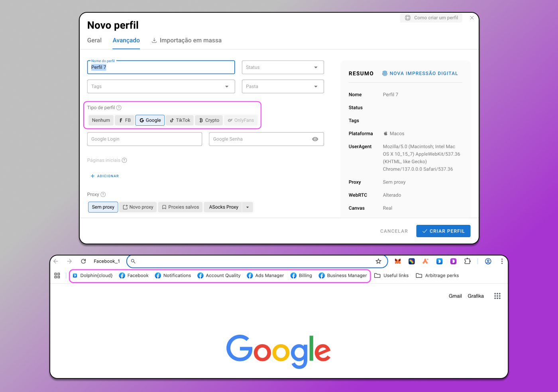Choose Sem proxy option
Image resolution: width=558 pixels, height=392 pixels.
coord(103,207)
